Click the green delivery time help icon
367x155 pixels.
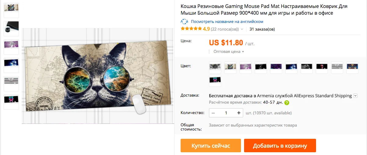(287, 103)
